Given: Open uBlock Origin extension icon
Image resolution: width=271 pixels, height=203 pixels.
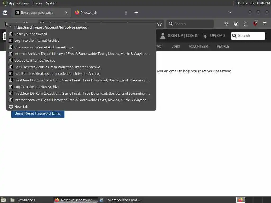Looking at the screenshot, I should pos(255,24).
